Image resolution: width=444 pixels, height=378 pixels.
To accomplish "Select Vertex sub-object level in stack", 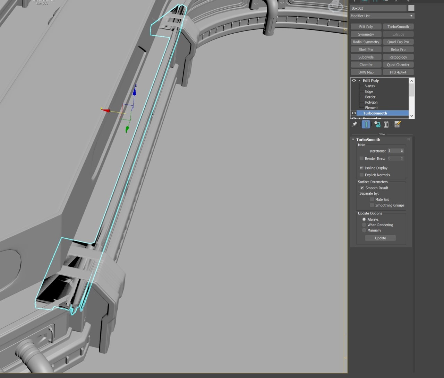I will 370,86.
